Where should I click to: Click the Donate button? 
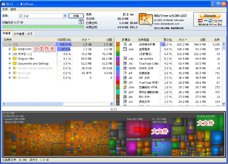pyautogui.click(x=210, y=16)
